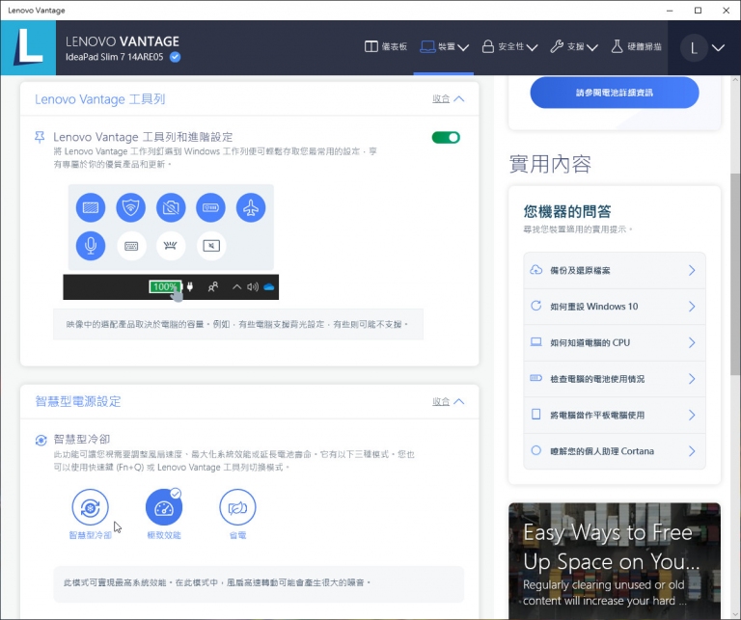
Task: Click the tray up-arrow in taskbar preview
Action: tap(236, 286)
